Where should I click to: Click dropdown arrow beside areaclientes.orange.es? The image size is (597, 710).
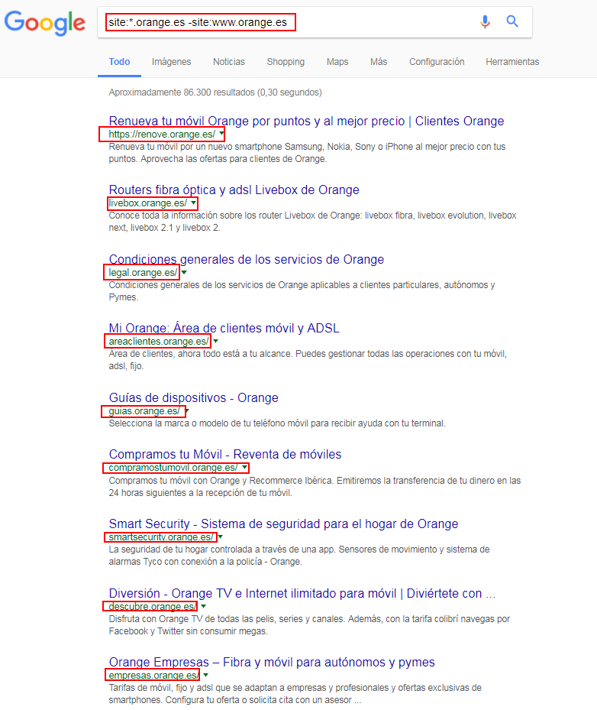click(216, 342)
